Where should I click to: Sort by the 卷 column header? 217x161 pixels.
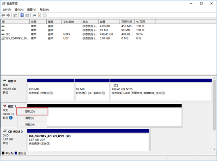coord(15,22)
